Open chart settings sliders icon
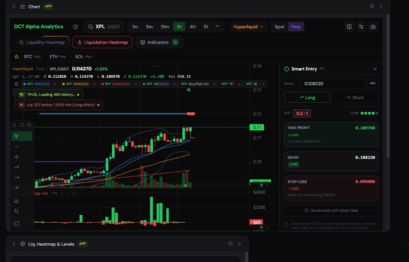409x262 pixels. [361, 27]
